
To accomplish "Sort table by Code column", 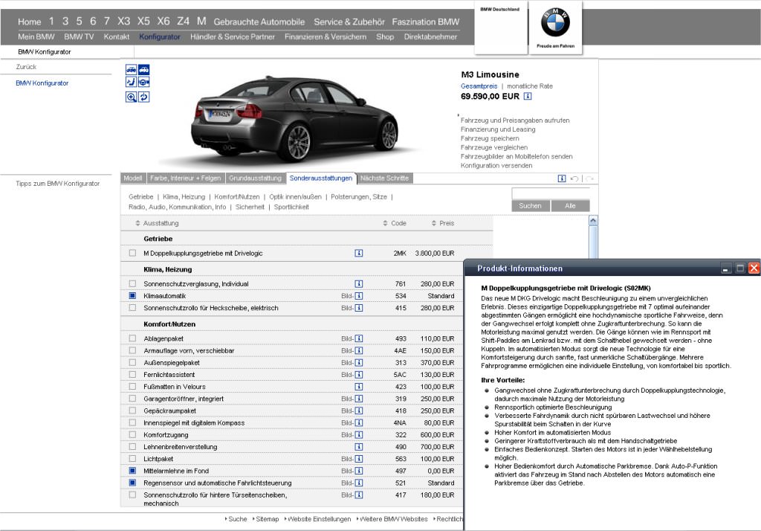I will pyautogui.click(x=395, y=223).
